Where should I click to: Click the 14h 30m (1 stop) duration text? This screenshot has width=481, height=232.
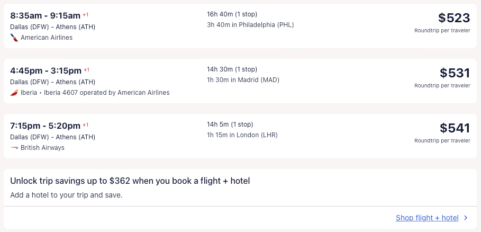232,69
